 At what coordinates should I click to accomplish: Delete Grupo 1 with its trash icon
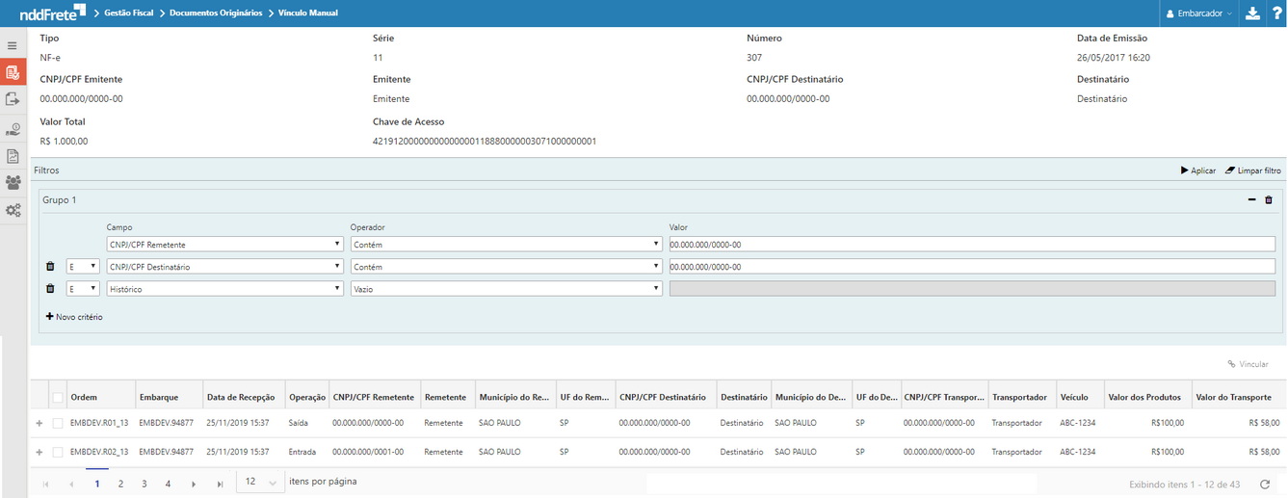click(1269, 200)
